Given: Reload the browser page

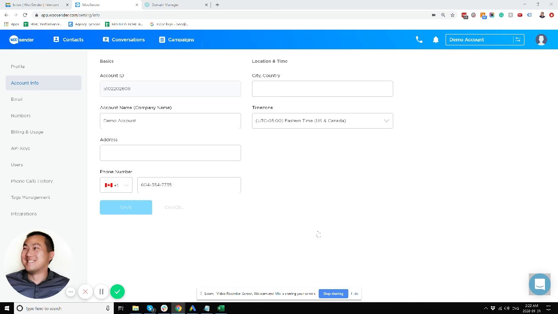Looking at the screenshot, I should (25, 15).
